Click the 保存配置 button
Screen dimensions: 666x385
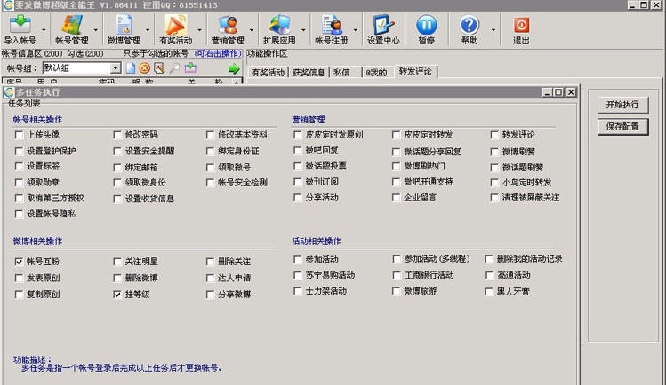[622, 127]
